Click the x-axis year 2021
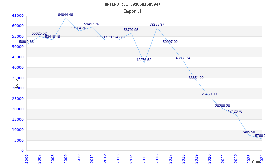This screenshot has height=165, width=265. [x=223, y=159]
